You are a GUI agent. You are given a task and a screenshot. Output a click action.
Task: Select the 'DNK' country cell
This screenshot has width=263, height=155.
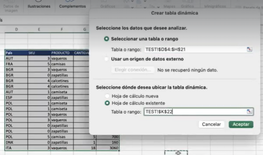click(x=16, y=142)
